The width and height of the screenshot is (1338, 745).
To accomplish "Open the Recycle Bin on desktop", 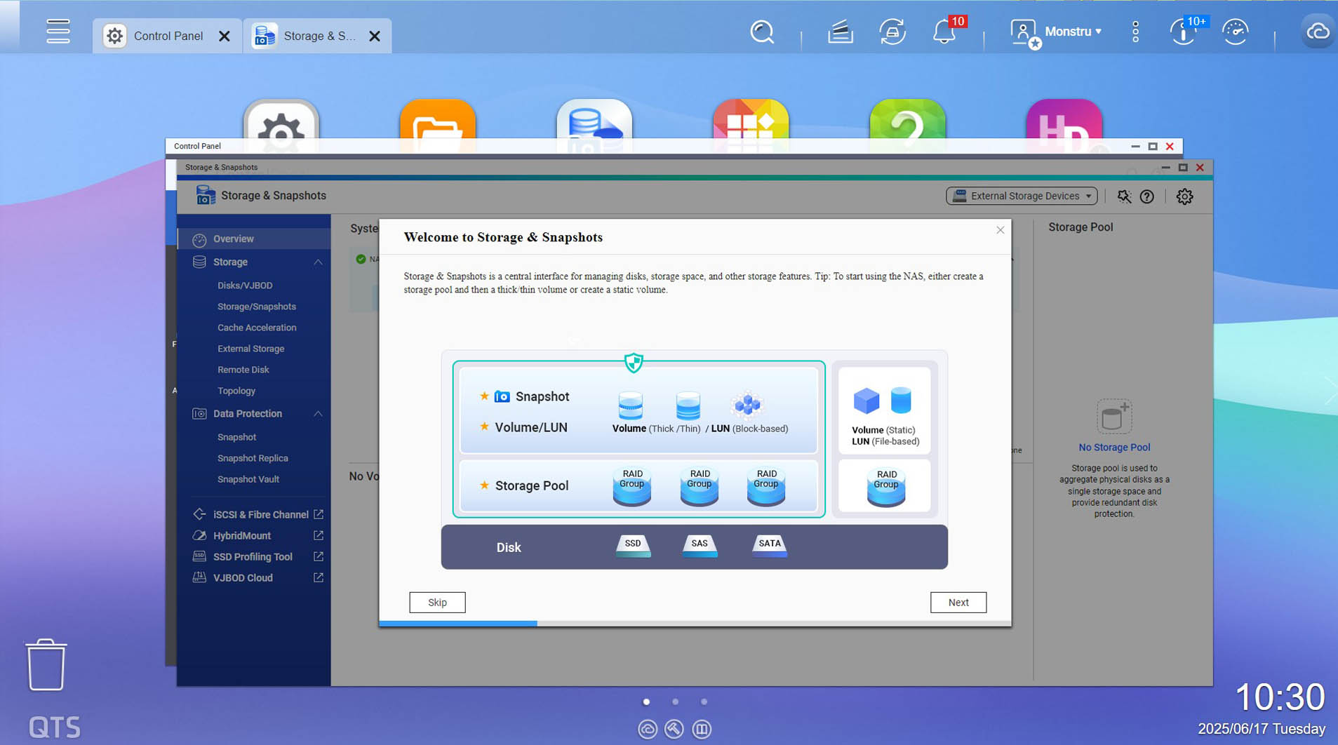I will [x=46, y=664].
